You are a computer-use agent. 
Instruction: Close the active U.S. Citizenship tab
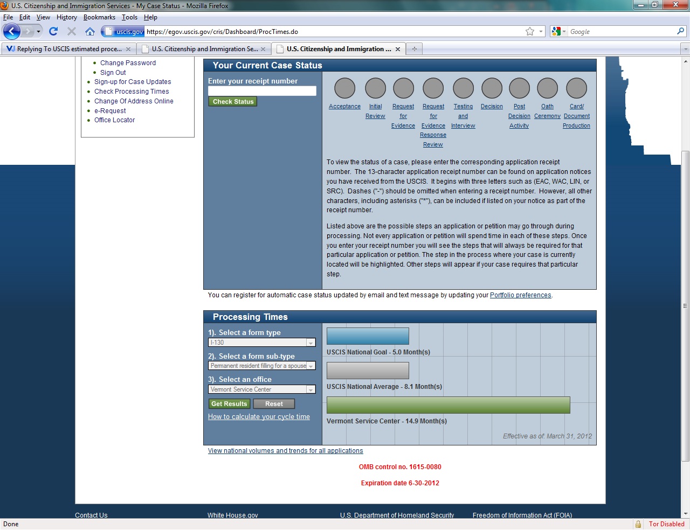398,49
